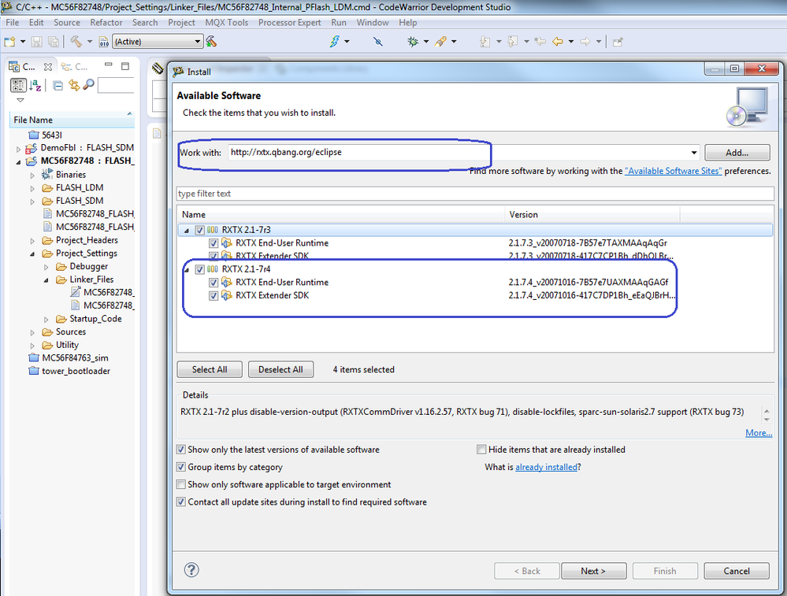Expand the DemoFbl project node
787x596 pixels.
click(19, 149)
